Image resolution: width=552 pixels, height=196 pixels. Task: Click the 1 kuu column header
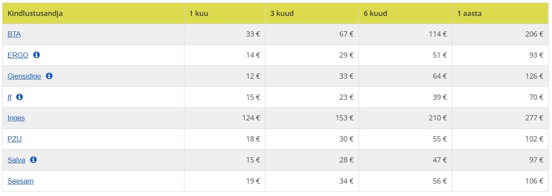point(199,13)
